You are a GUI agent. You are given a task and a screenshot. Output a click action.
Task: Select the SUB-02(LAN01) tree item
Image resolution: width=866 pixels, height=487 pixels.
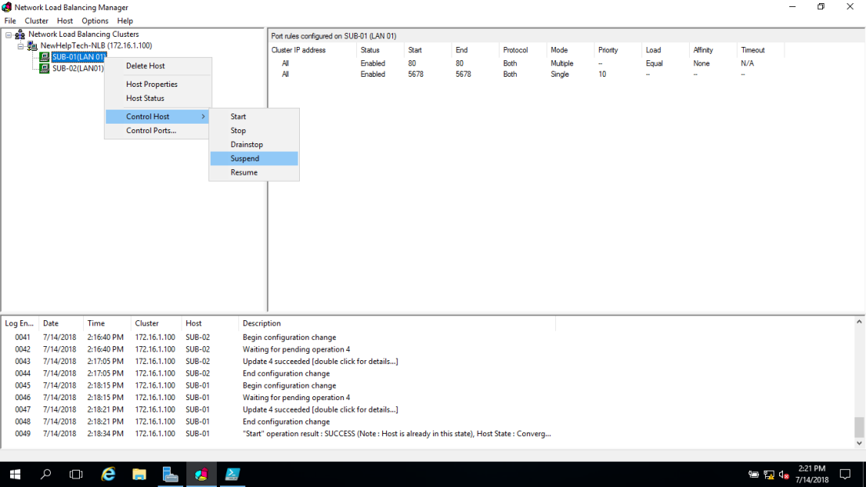[78, 68]
